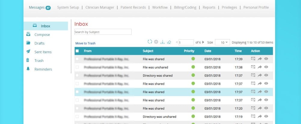Click the refresh icon above the message list
The height and width of the screenshot is (124, 301).
(150, 42)
